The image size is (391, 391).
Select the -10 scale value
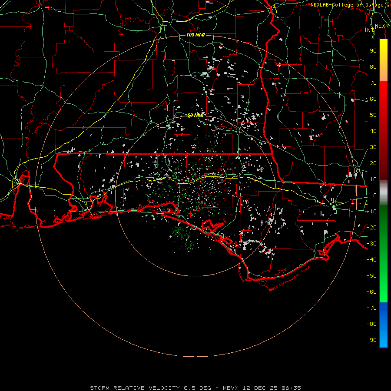371,212
